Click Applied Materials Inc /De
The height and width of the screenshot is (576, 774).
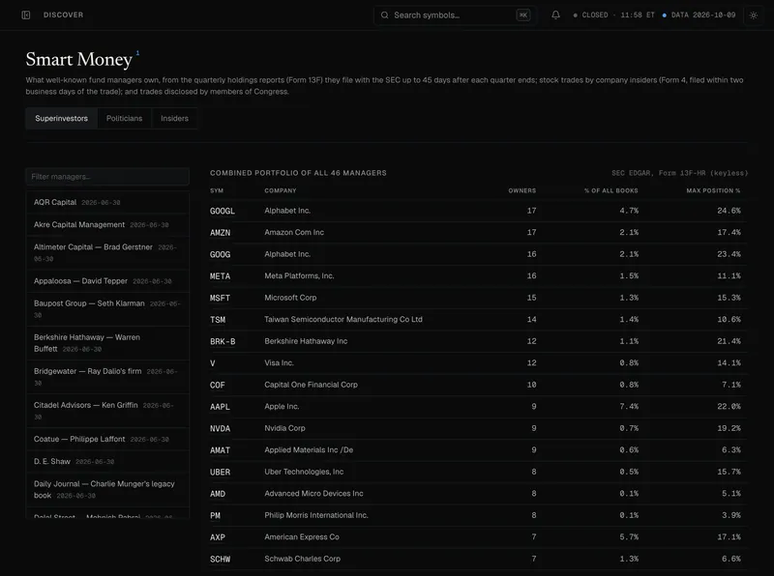309,449
